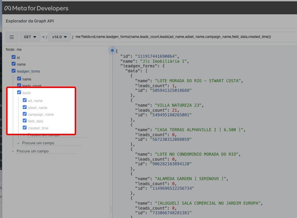Toggle the ad_name checkbox

click(x=25, y=101)
